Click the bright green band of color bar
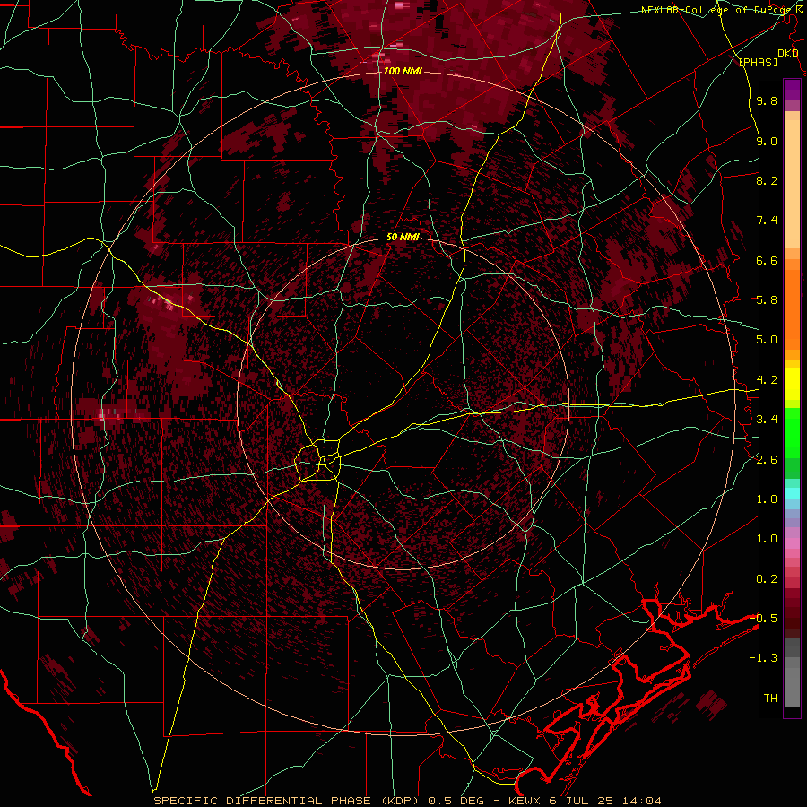 click(x=792, y=431)
